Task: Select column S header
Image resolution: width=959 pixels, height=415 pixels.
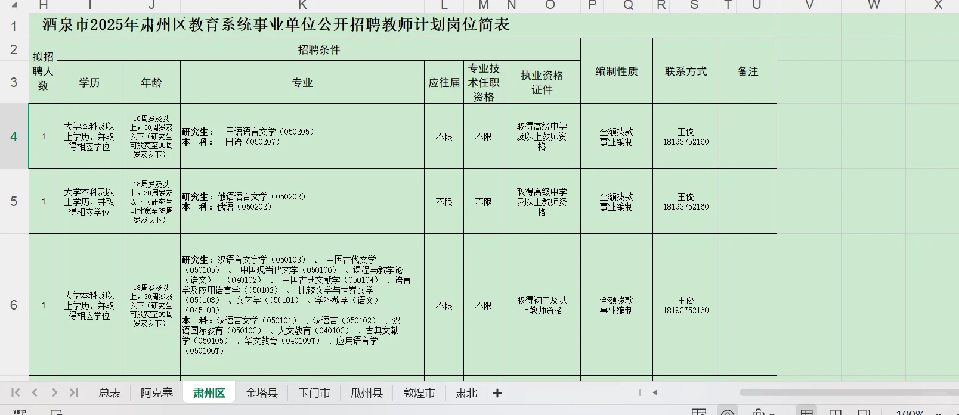Action: (x=694, y=5)
